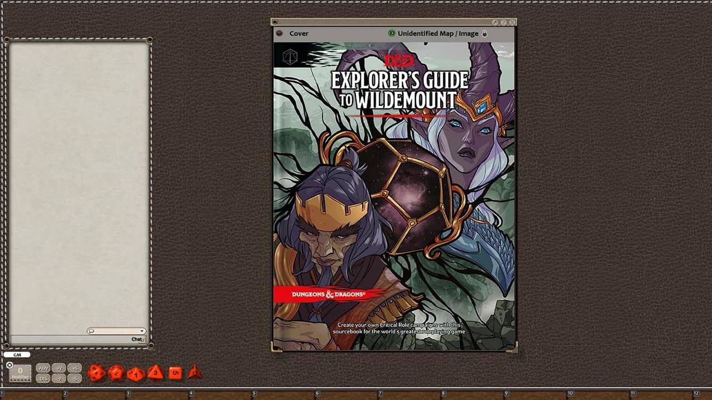This screenshot has width=712, height=400.
Task: Click the popout arrow on image window
Action: click(x=495, y=23)
